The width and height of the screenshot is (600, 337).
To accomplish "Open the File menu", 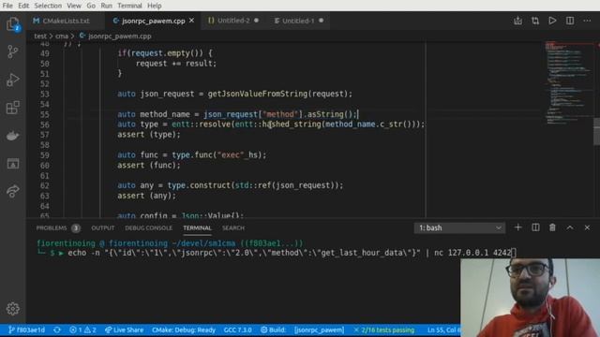I will [7, 6].
